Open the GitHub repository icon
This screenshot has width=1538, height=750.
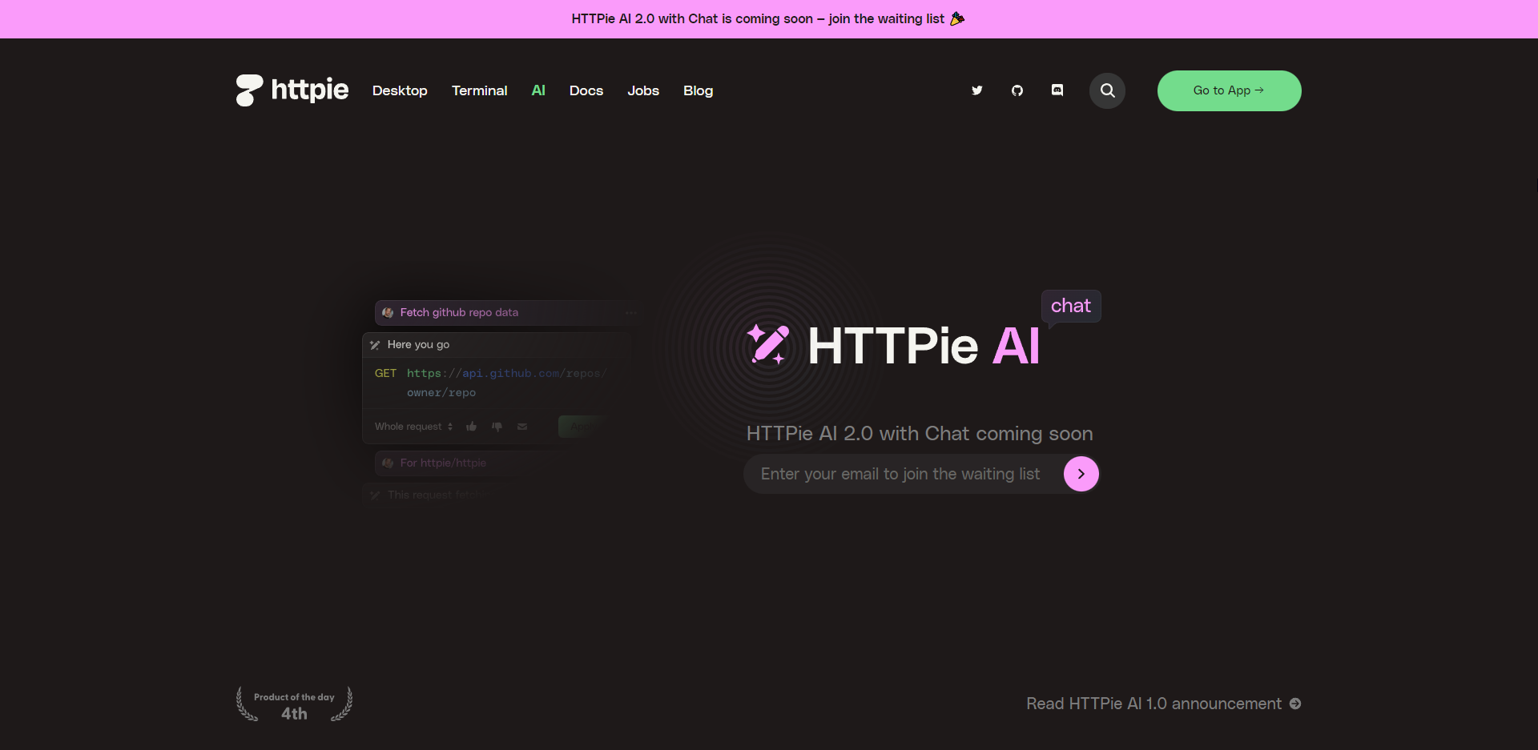point(1017,90)
